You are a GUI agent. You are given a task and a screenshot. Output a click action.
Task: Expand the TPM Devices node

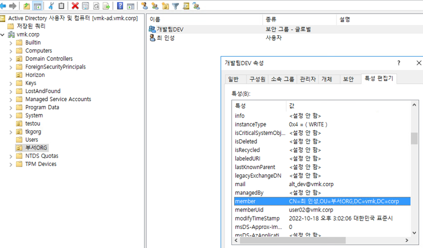pos(11,164)
